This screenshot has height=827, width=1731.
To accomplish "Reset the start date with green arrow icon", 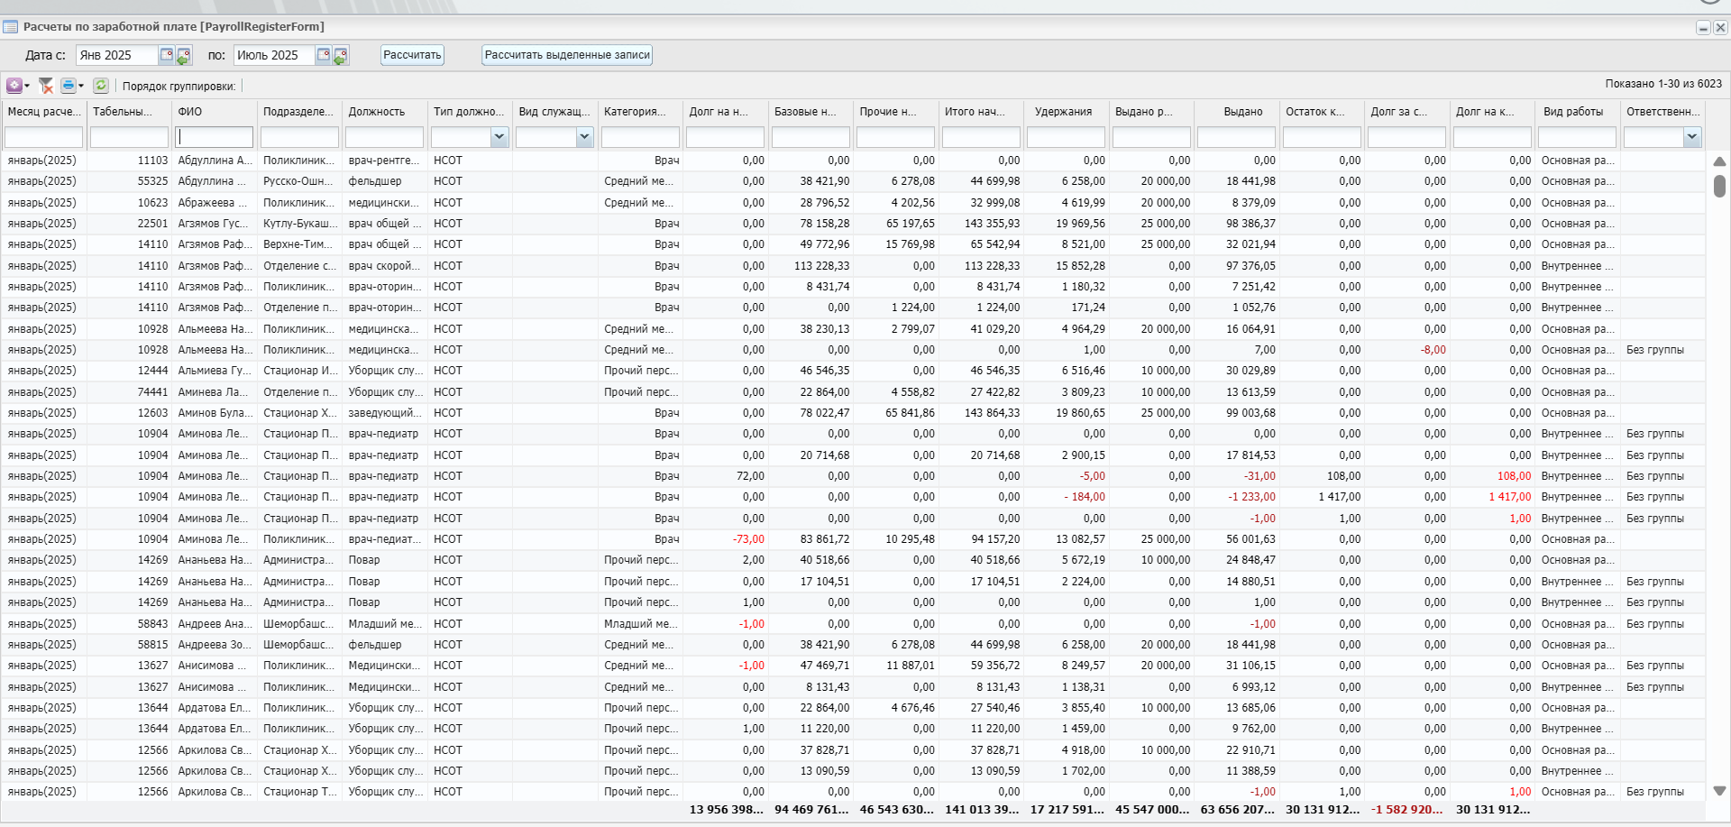I will [184, 56].
